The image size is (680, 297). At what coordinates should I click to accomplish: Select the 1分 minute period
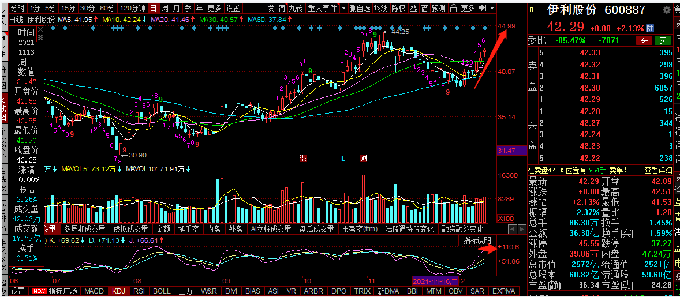tap(35, 8)
